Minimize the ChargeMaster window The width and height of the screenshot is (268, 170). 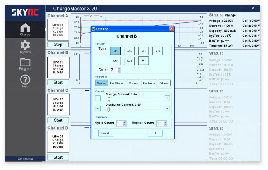click(x=242, y=8)
